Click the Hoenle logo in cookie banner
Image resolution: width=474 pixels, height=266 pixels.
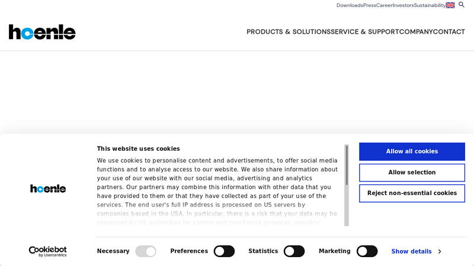pos(48,189)
